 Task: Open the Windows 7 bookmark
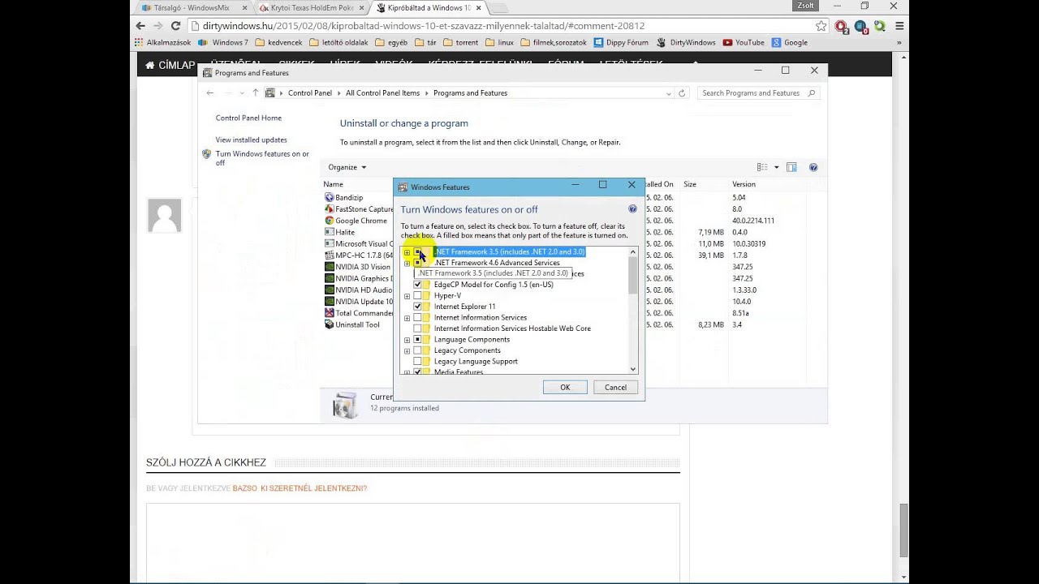tap(223, 42)
